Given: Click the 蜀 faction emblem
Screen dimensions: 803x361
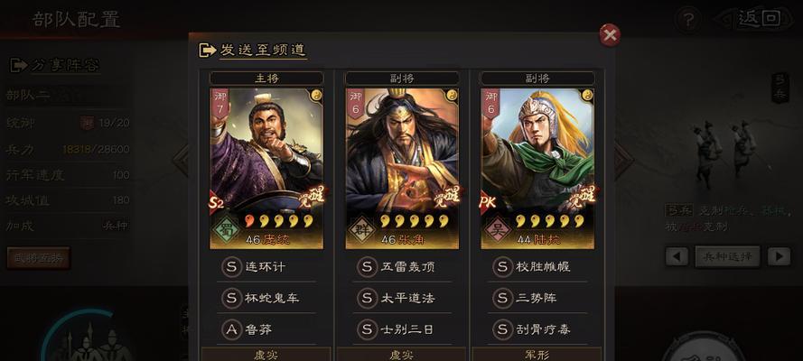Looking at the screenshot, I should 224,227.
